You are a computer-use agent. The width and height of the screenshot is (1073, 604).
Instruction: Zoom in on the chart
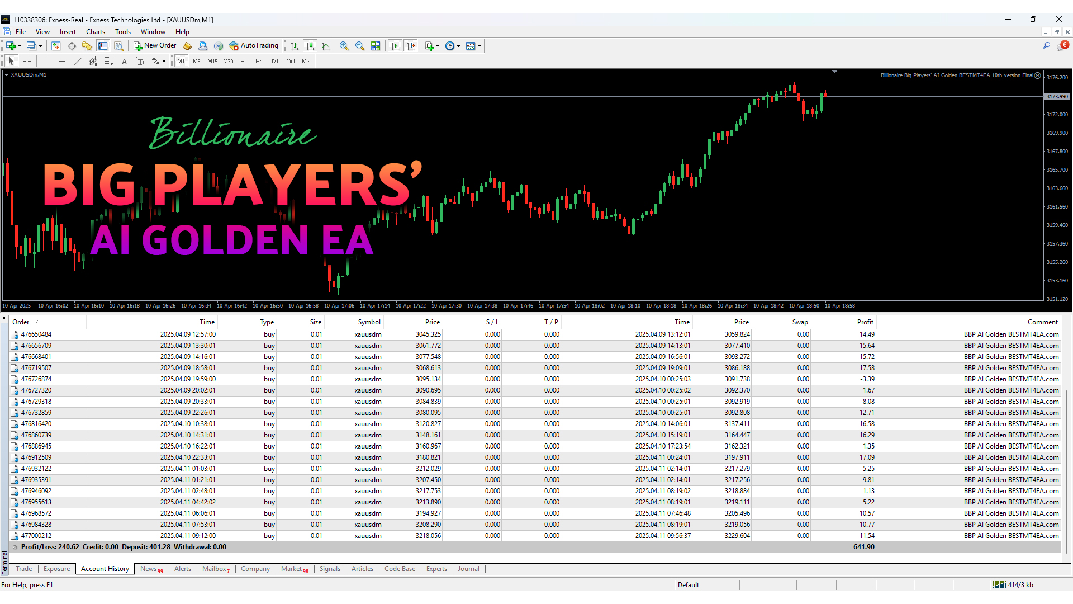tap(344, 46)
